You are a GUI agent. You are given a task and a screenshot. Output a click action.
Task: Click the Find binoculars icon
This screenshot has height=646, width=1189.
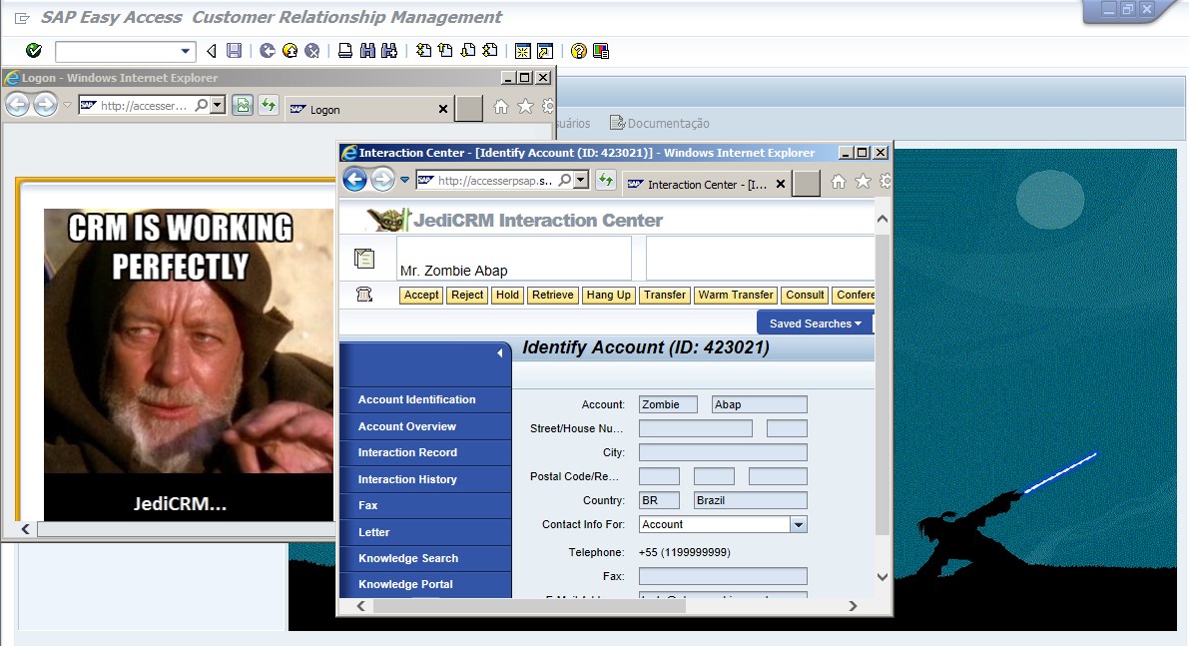click(367, 51)
